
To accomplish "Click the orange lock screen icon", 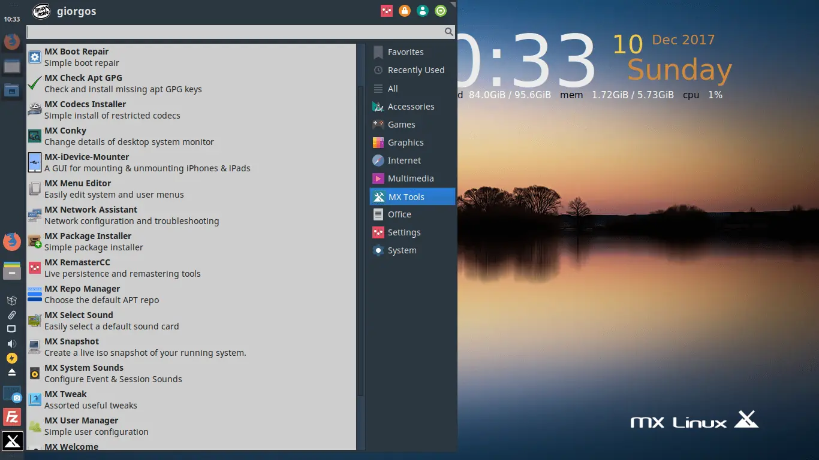I will (x=405, y=11).
